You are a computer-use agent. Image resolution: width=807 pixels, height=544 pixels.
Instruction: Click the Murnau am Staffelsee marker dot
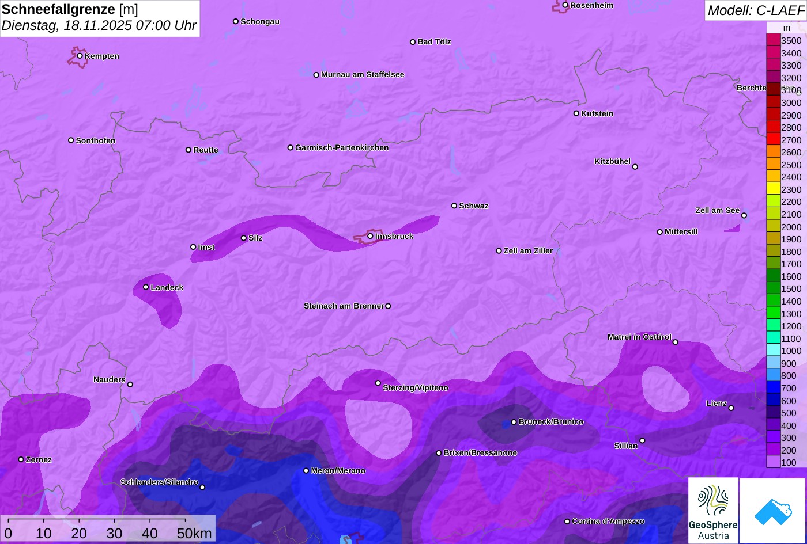(x=316, y=75)
